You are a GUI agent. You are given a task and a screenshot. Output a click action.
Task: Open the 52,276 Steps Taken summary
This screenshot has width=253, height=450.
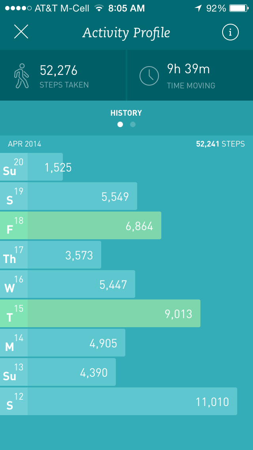tap(63, 75)
